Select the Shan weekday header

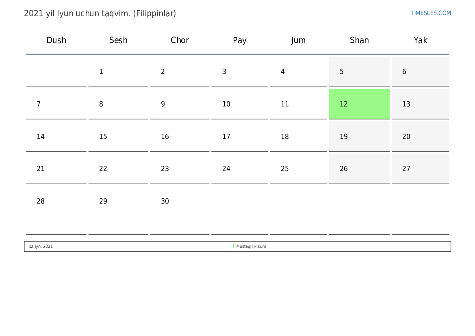359,40
